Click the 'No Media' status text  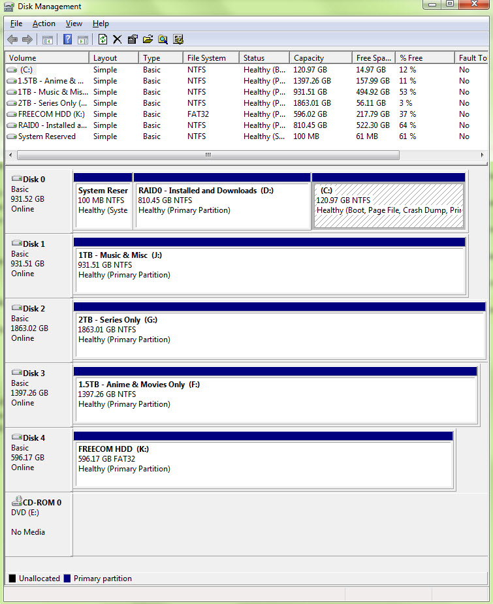(28, 532)
